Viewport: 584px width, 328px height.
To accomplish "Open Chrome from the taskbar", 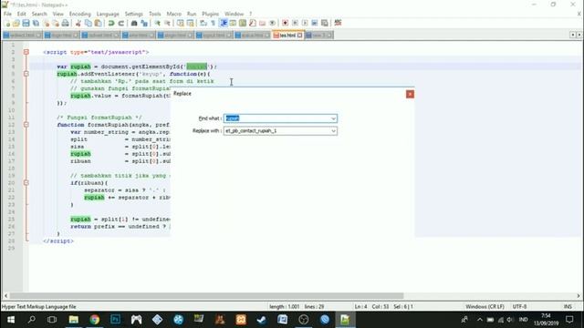I will pyautogui.click(x=95, y=320).
